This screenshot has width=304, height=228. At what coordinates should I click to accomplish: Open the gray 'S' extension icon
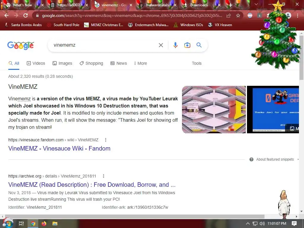point(259,15)
